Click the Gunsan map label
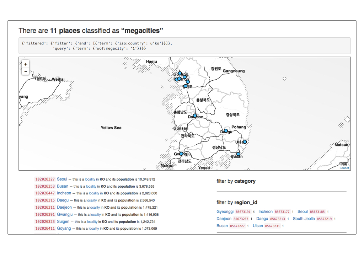The image size is (364, 273). (181, 128)
